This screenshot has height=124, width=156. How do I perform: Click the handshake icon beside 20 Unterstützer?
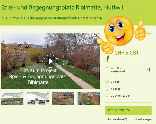click(x=107, y=95)
